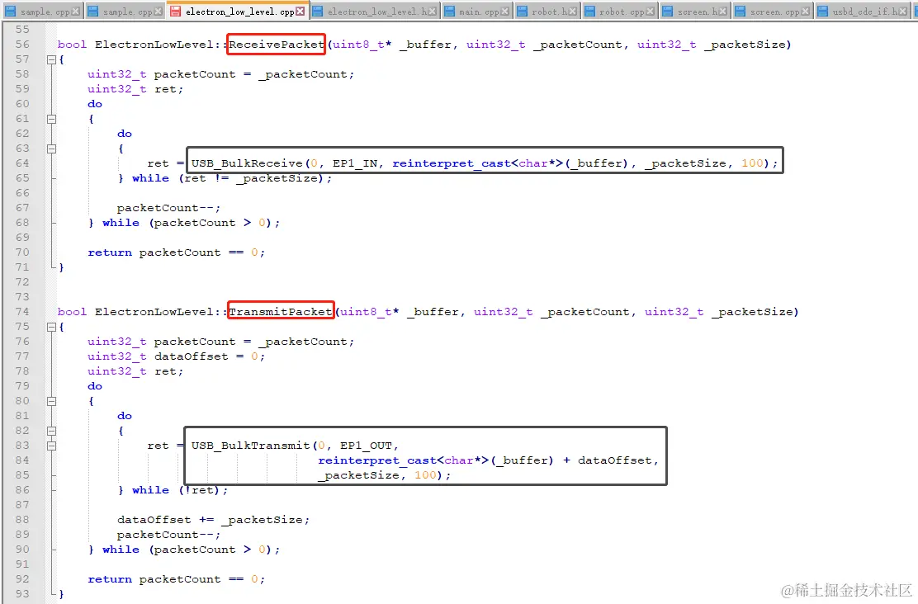Screen dimensions: 918x604
Task: Click EP1_IN in the receive call
Action: (355, 163)
